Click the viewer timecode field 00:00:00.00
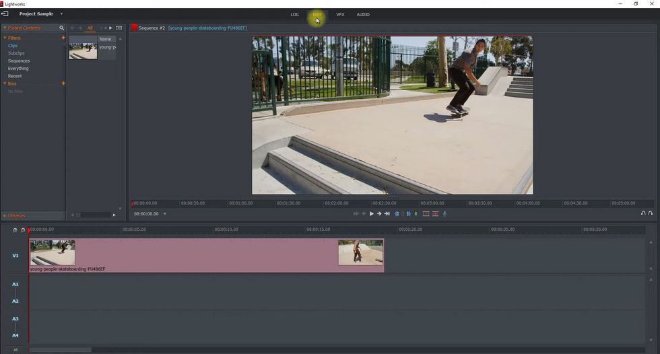 coord(146,214)
